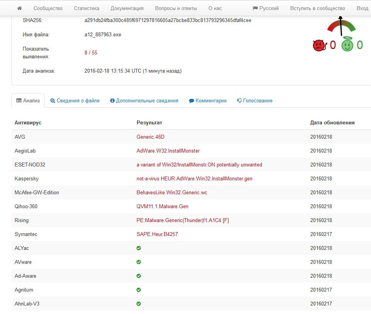Click the SHA256 hash value
This screenshot has width=371, height=314.
(168, 20)
